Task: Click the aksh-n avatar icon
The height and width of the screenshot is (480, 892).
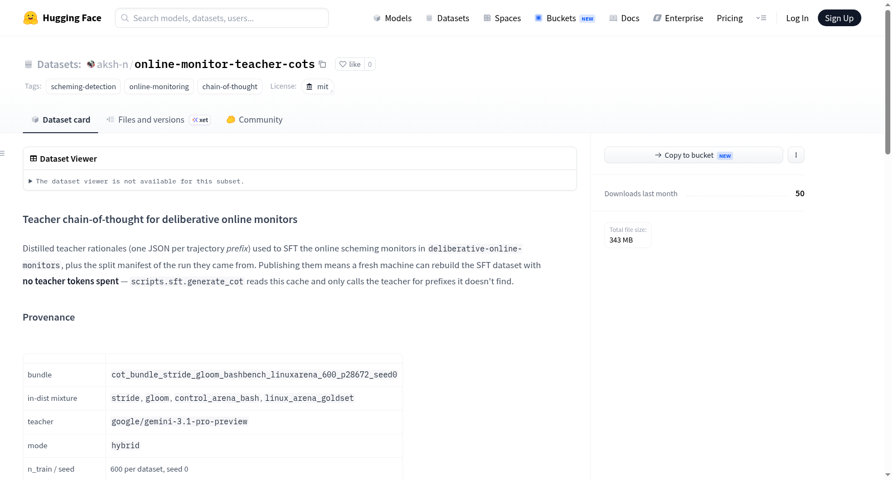Action: pos(91,64)
